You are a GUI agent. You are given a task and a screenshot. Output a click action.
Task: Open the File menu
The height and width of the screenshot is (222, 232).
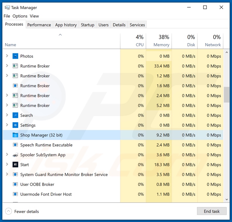tap(7, 16)
